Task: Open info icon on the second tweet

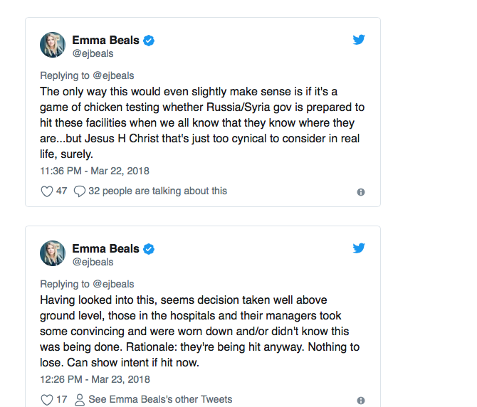Action: click(x=361, y=401)
